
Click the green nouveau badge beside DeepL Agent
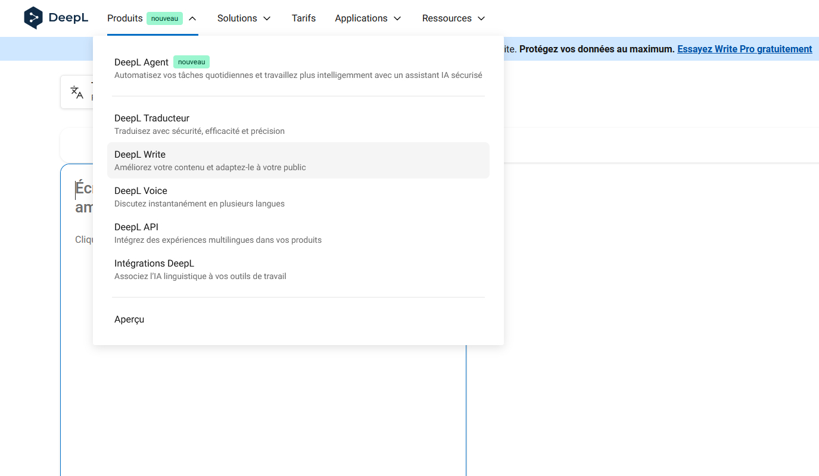pyautogui.click(x=191, y=62)
